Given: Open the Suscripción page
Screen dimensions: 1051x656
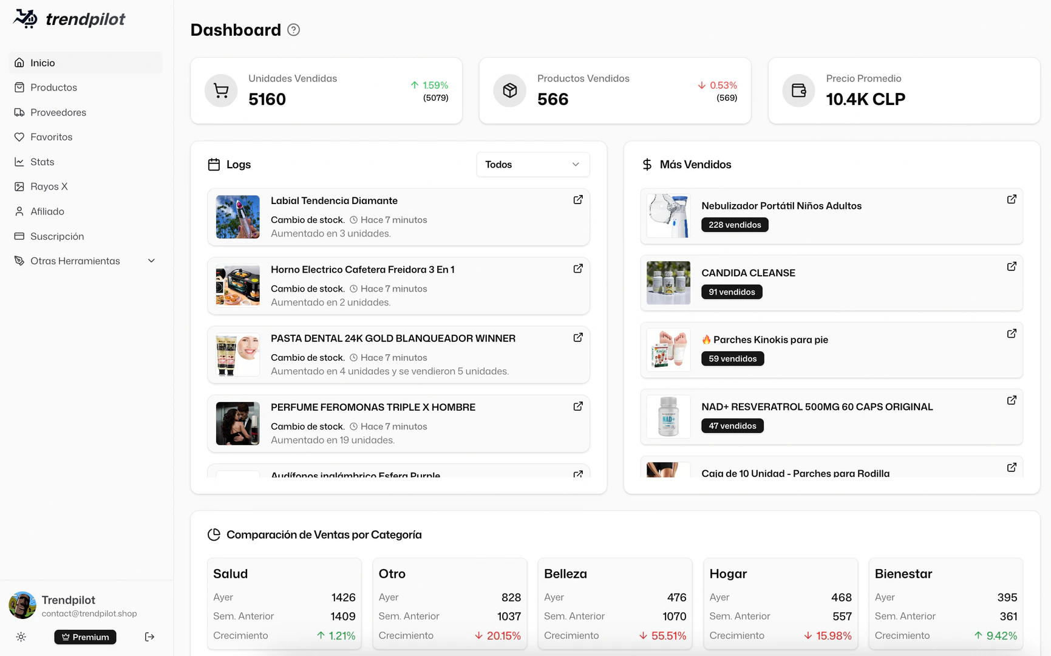Looking at the screenshot, I should click(57, 236).
